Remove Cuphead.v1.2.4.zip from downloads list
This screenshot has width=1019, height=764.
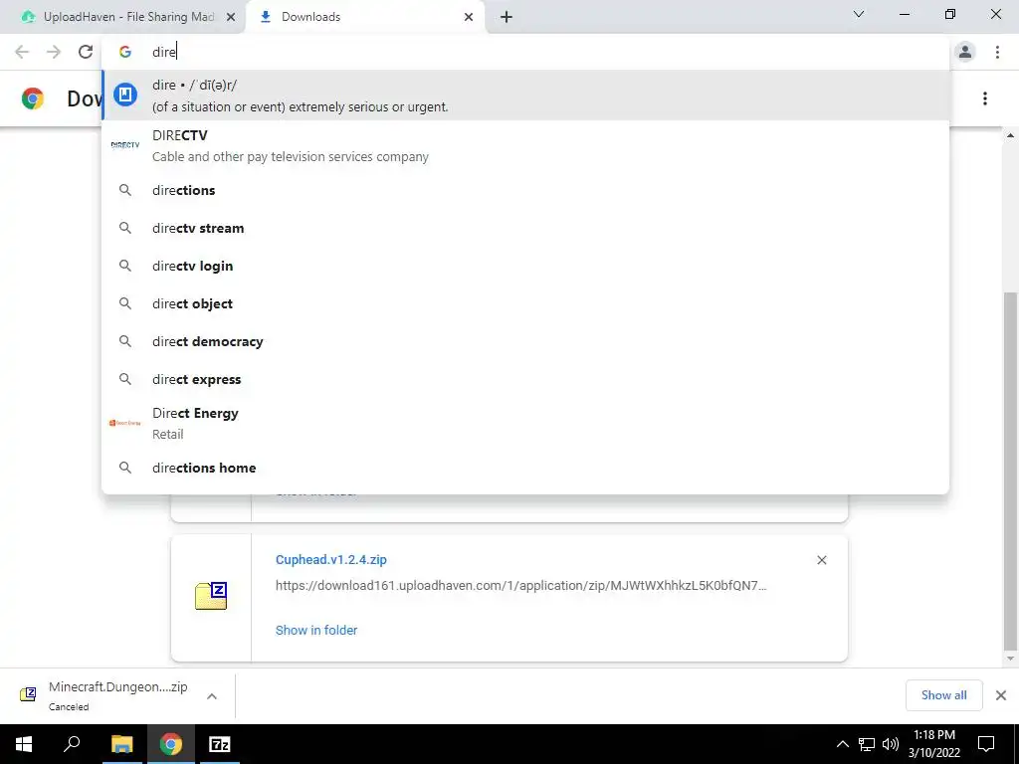[821, 560]
